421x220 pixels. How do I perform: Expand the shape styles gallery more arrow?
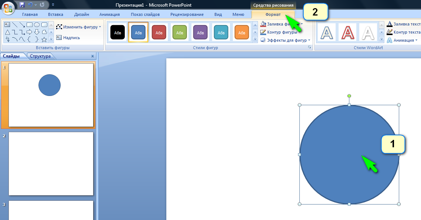point(255,39)
